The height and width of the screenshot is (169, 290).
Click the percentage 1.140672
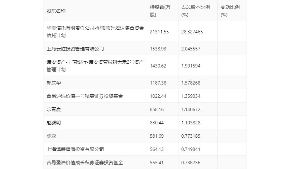pyautogui.click(x=191, y=109)
